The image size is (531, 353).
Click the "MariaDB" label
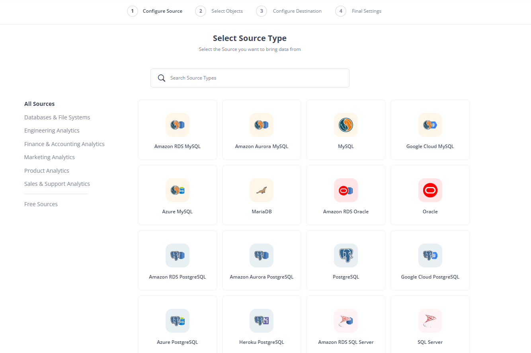[262, 212]
